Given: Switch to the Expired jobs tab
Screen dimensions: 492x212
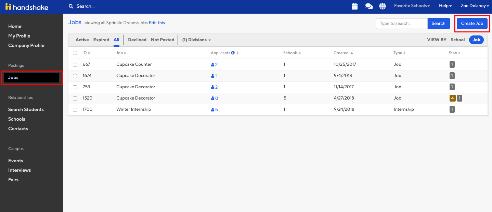Looking at the screenshot, I should (101, 40).
